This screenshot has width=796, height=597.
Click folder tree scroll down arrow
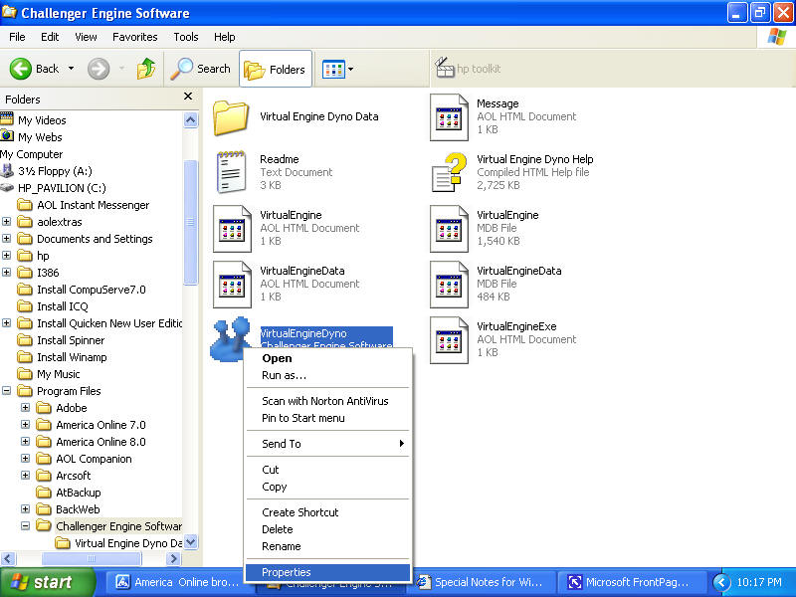coord(190,542)
